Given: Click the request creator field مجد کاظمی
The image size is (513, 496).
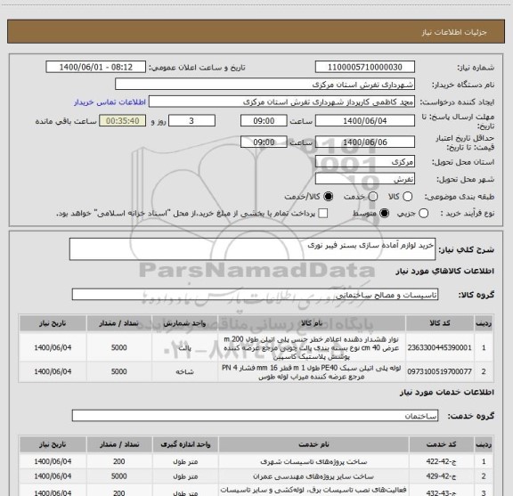Looking at the screenshot, I should coord(281,102).
